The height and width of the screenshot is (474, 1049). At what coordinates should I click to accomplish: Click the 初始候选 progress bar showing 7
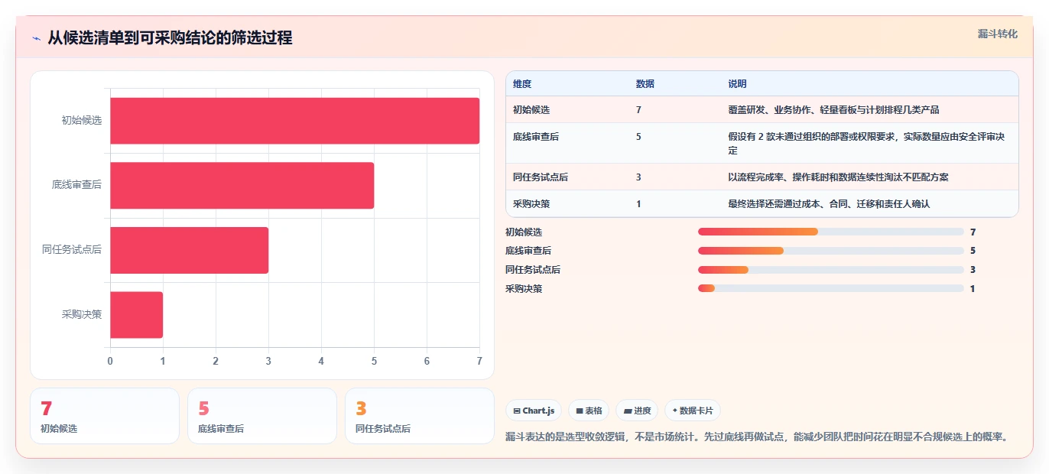(830, 232)
